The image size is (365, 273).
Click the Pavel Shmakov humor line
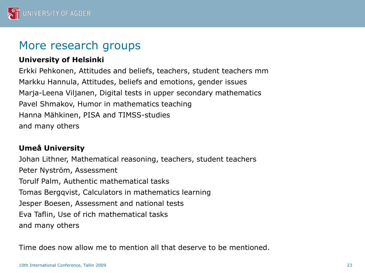point(105,104)
